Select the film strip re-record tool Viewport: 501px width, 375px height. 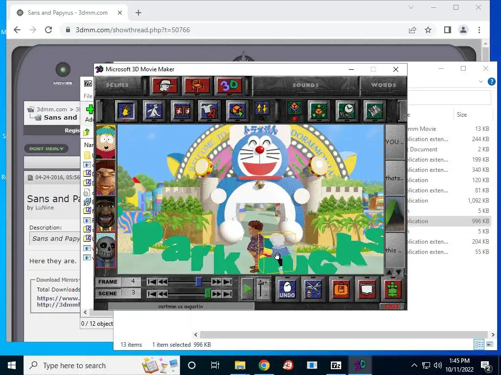tap(182, 111)
